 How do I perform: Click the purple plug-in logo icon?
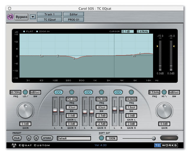coord(10,17)
